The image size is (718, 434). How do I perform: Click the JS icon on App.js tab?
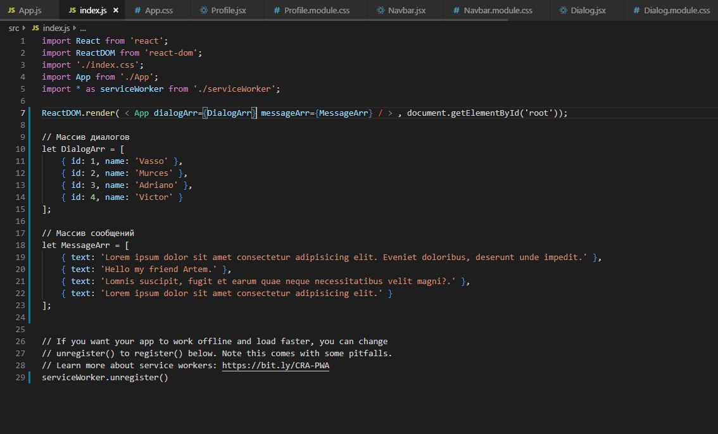pos(11,11)
